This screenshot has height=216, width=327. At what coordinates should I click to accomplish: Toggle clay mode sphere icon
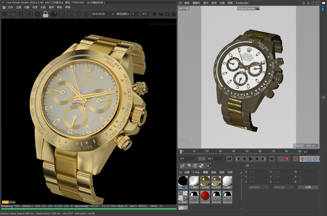54,14
